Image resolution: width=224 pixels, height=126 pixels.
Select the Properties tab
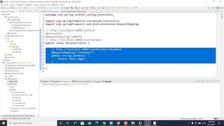(x=55, y=82)
